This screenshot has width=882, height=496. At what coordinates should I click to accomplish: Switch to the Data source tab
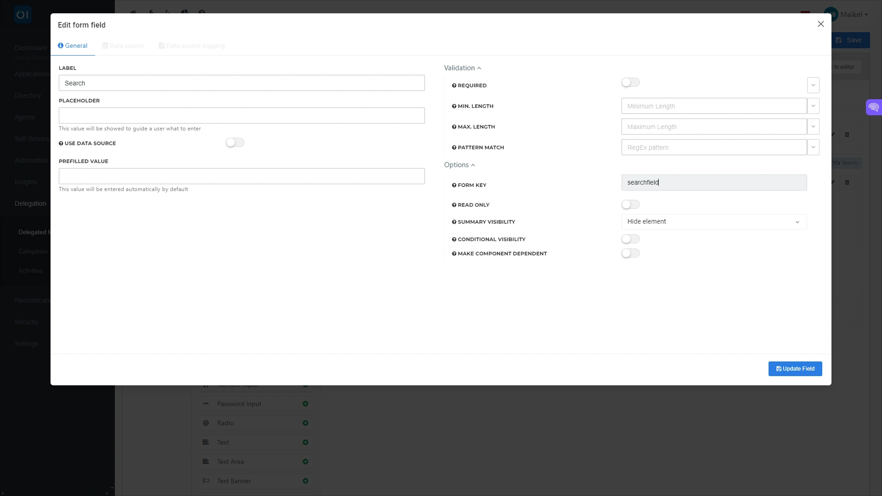tap(123, 46)
